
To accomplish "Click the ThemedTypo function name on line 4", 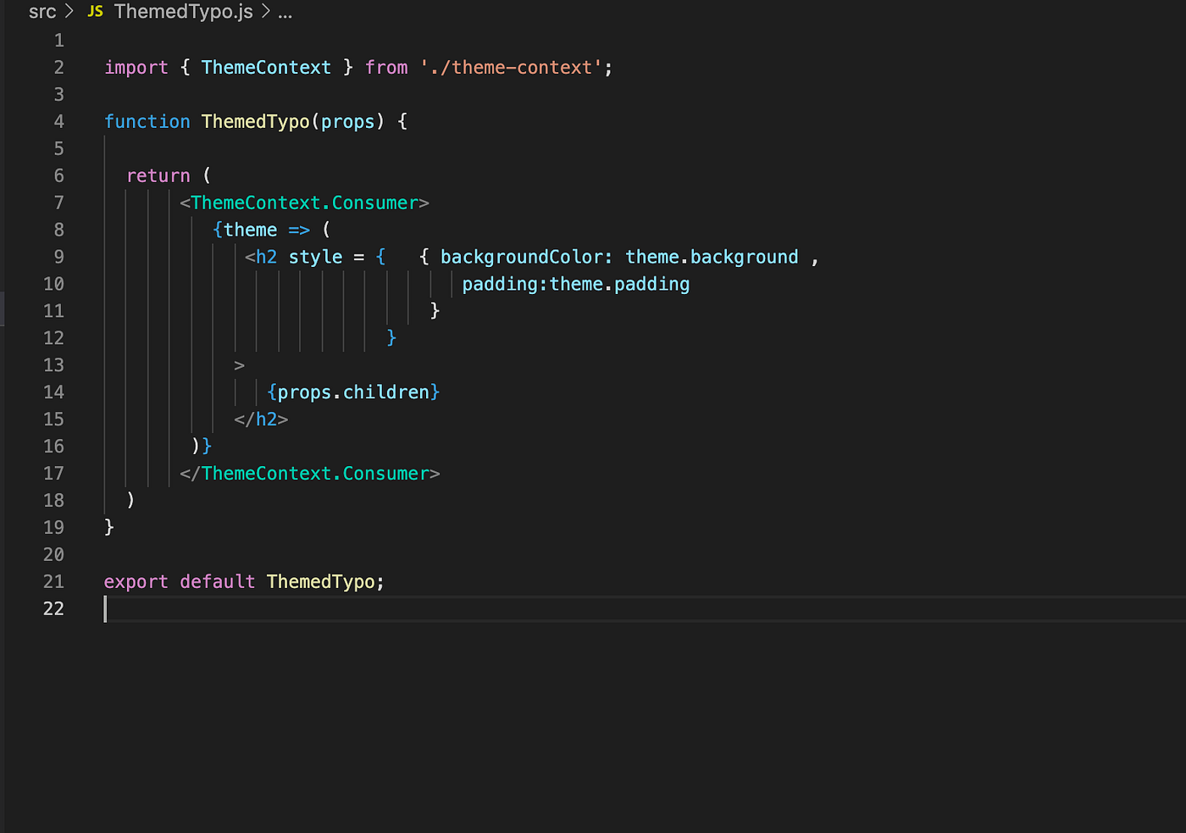I will point(254,121).
